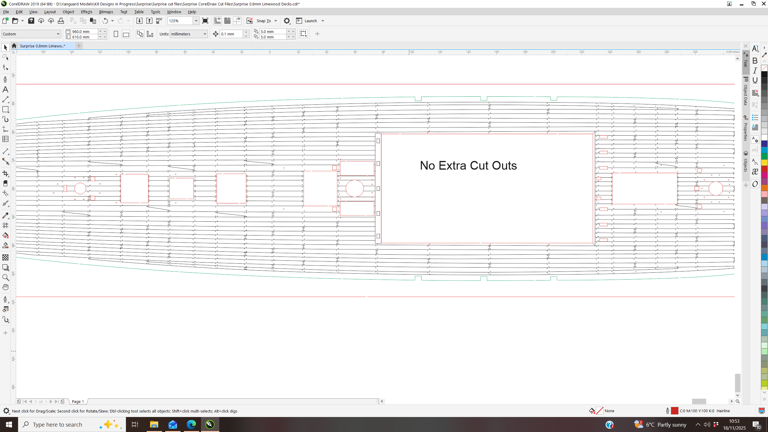
Task: Open the Options gear in toolbar
Action: point(287,21)
